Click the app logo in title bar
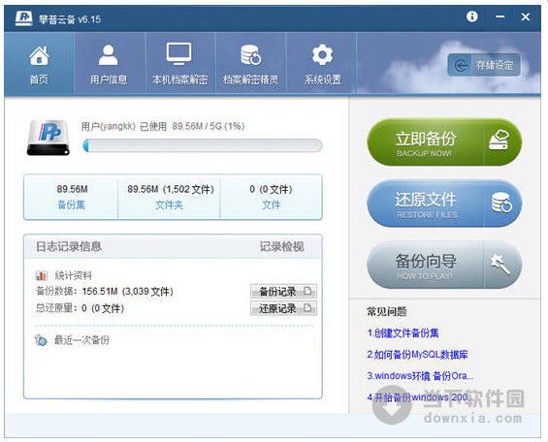Viewport: 548px width, 442px height. (24, 18)
